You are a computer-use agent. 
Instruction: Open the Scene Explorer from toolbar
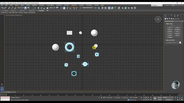(102, 8)
